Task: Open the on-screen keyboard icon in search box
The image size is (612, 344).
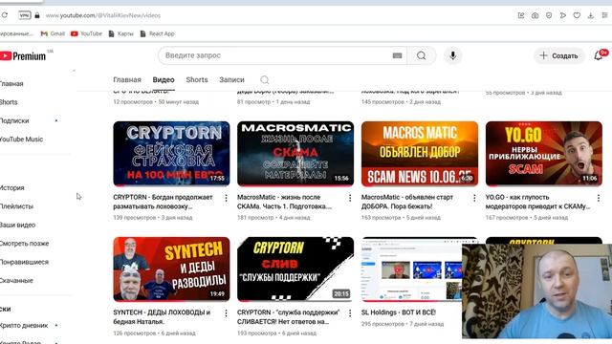Action: click(x=398, y=55)
